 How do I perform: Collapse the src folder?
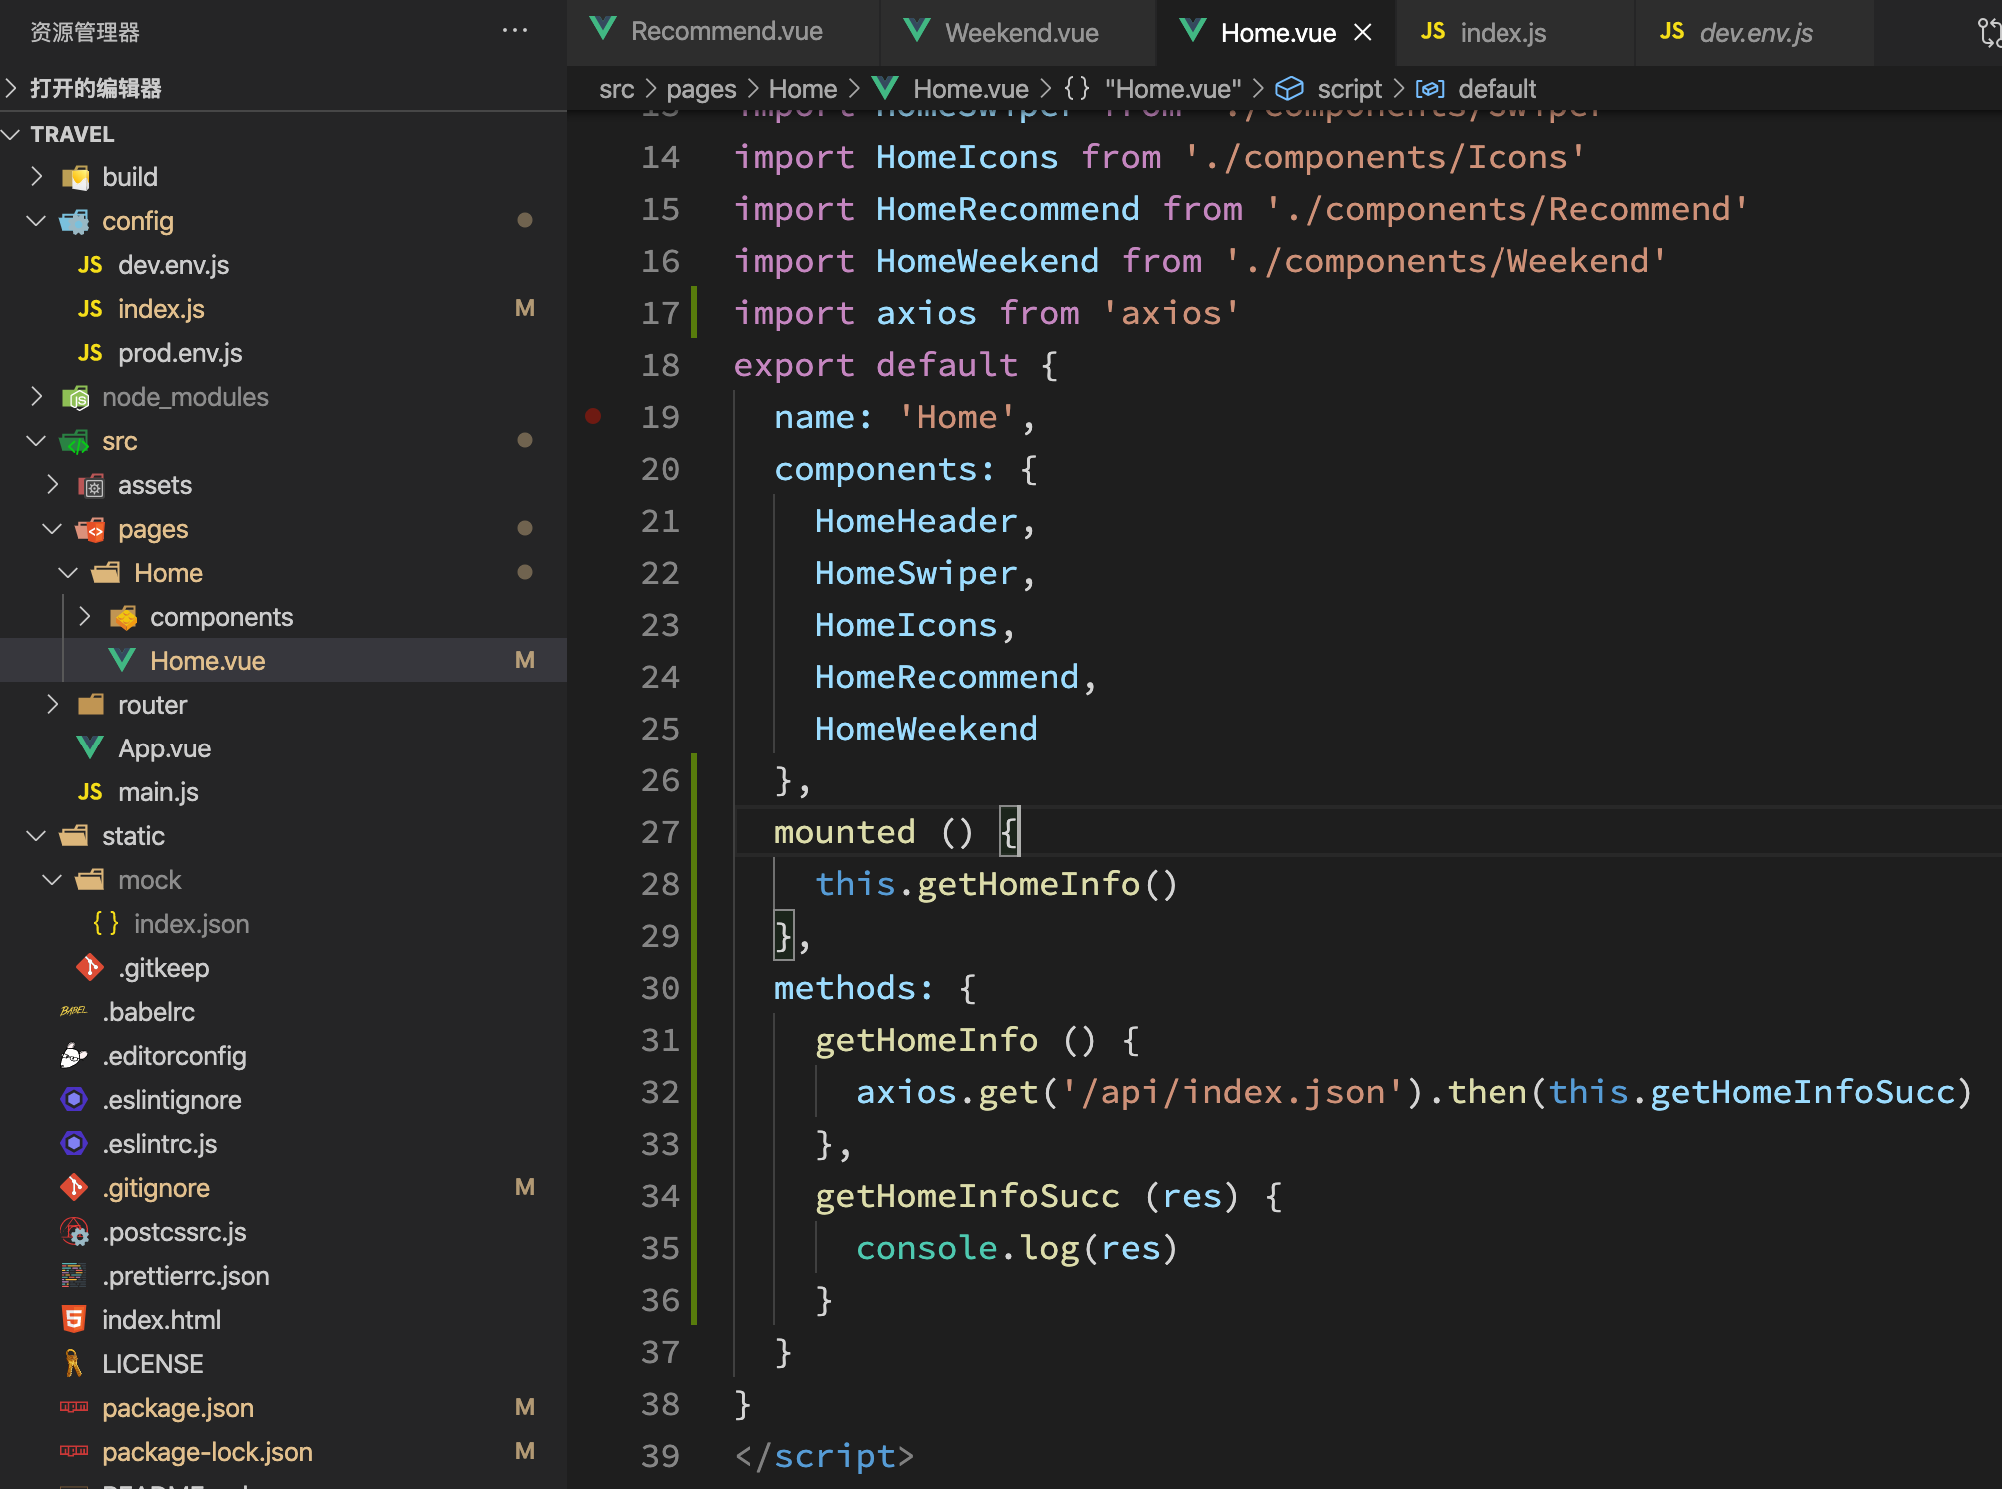click(37, 441)
